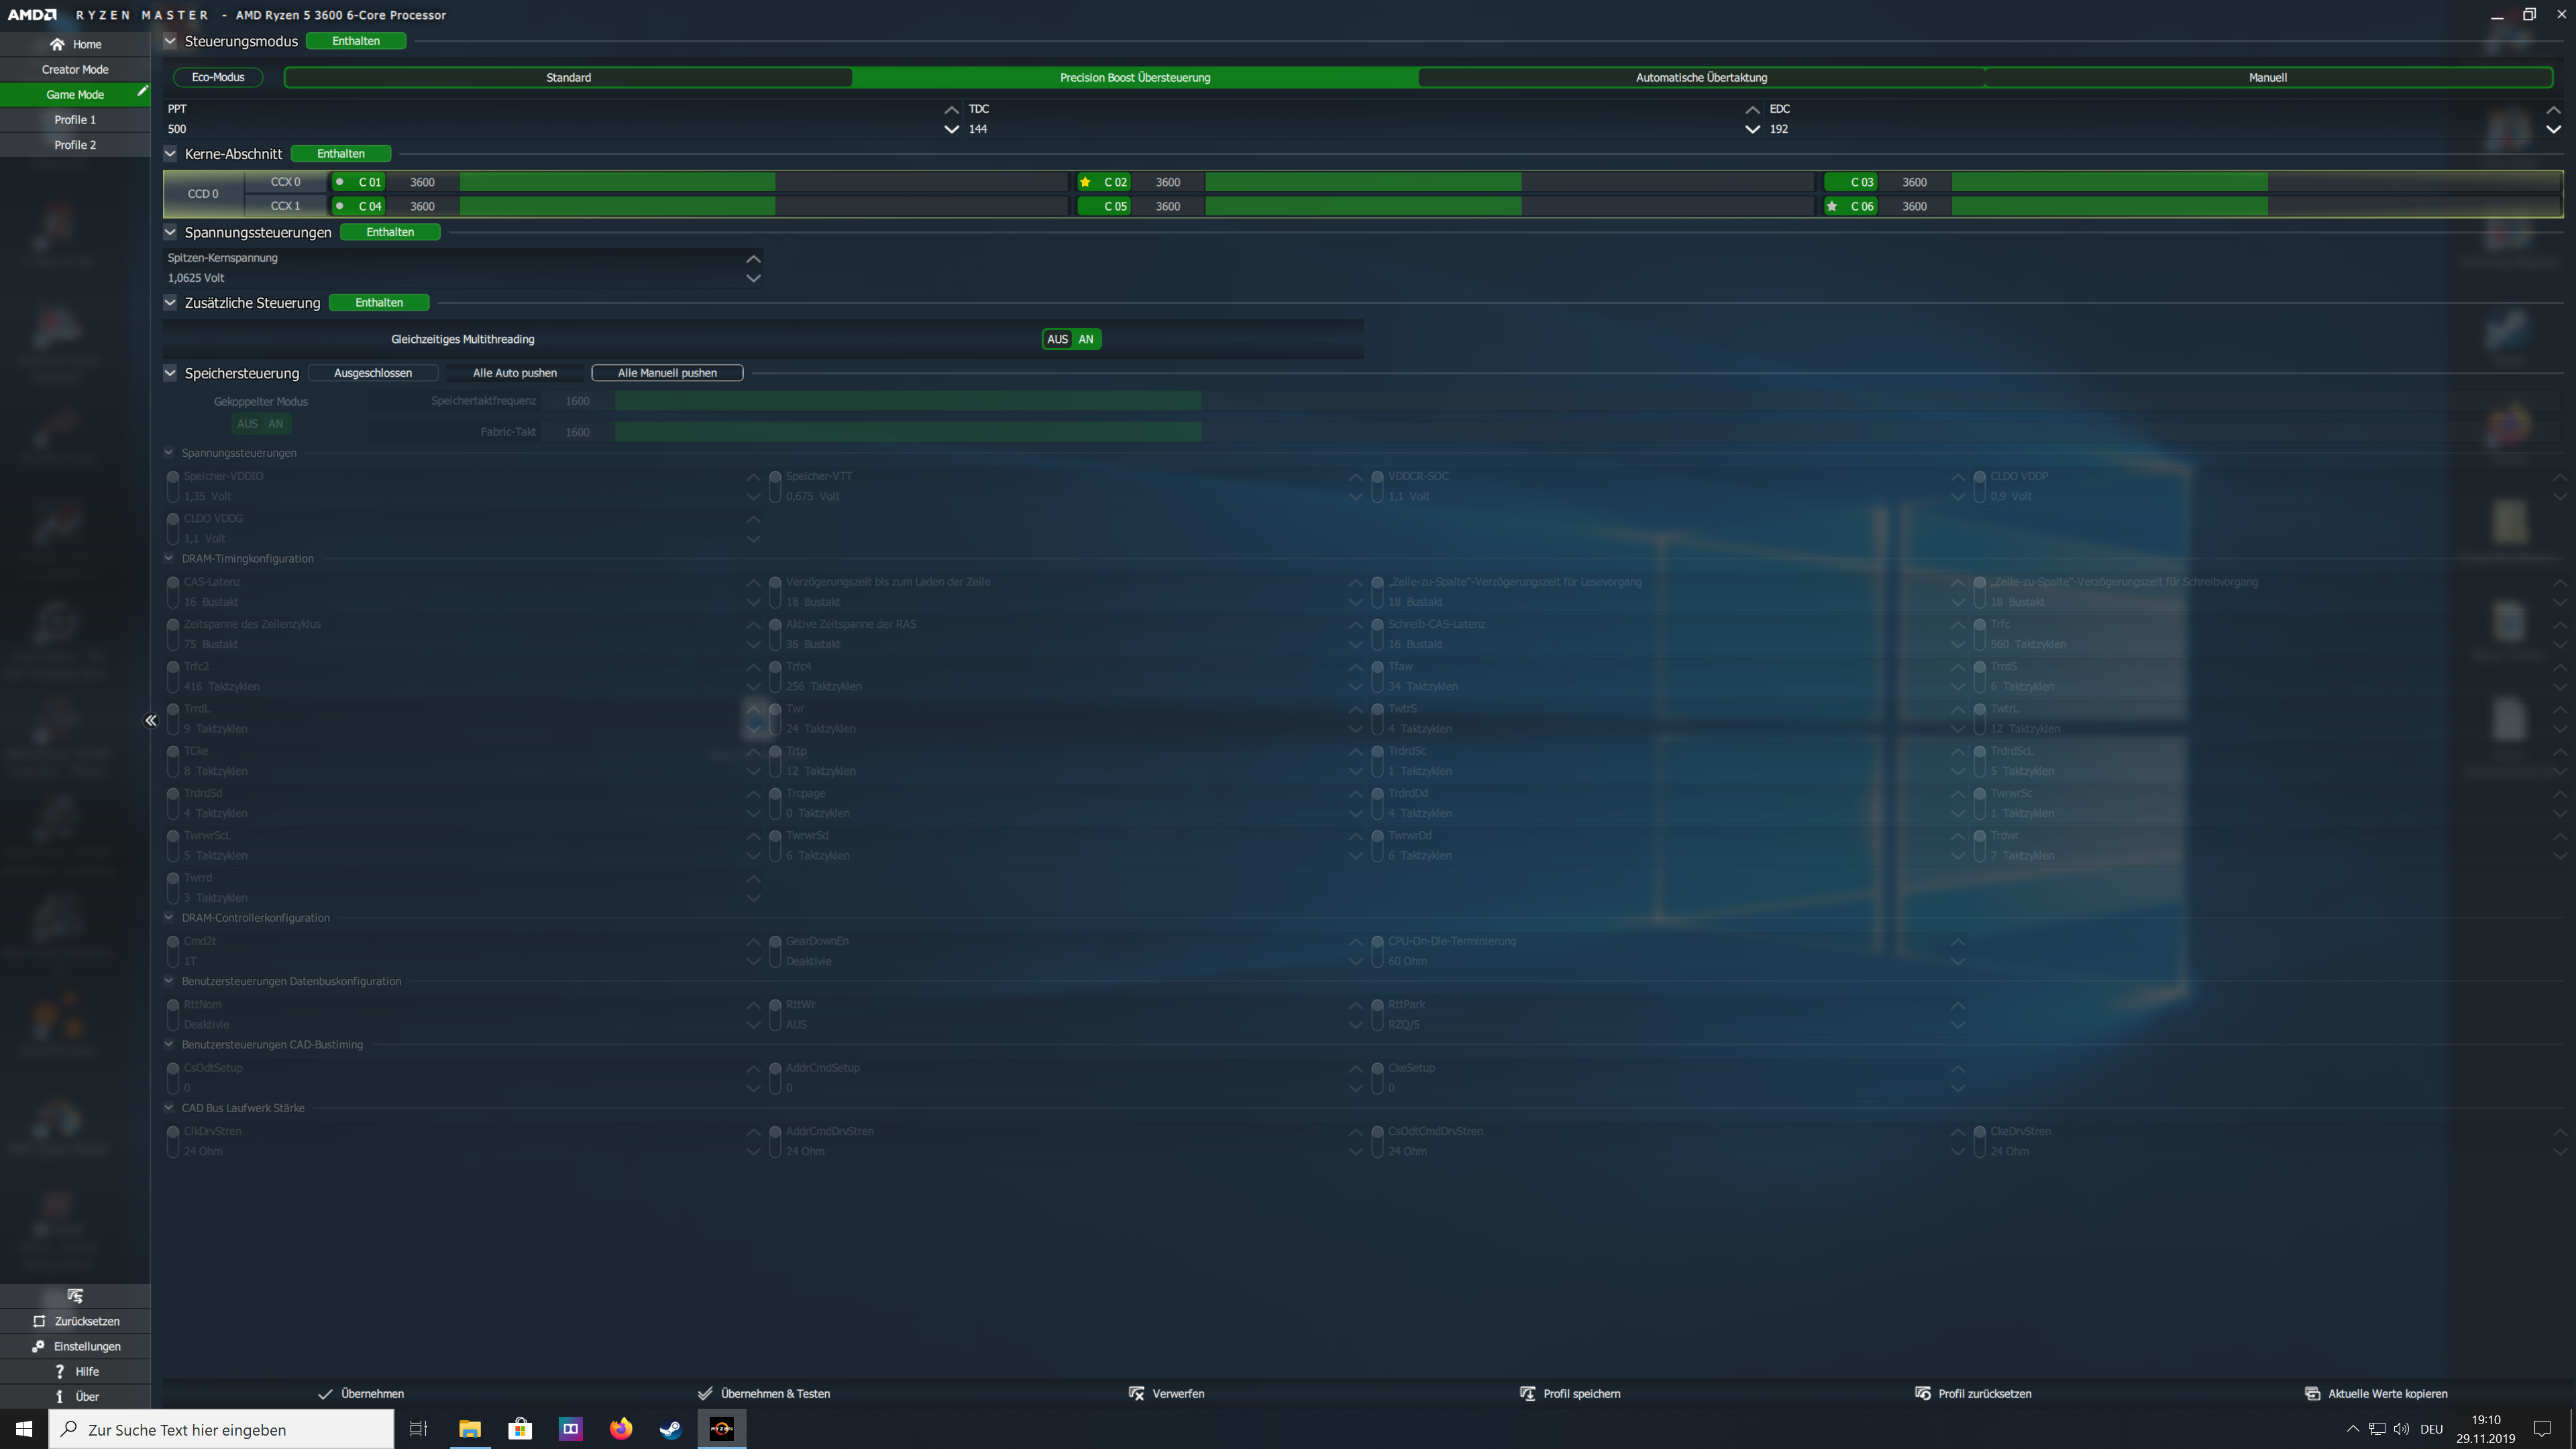Image resolution: width=2576 pixels, height=1449 pixels.
Task: Open Steam from the Windows taskbar
Action: 670,1429
